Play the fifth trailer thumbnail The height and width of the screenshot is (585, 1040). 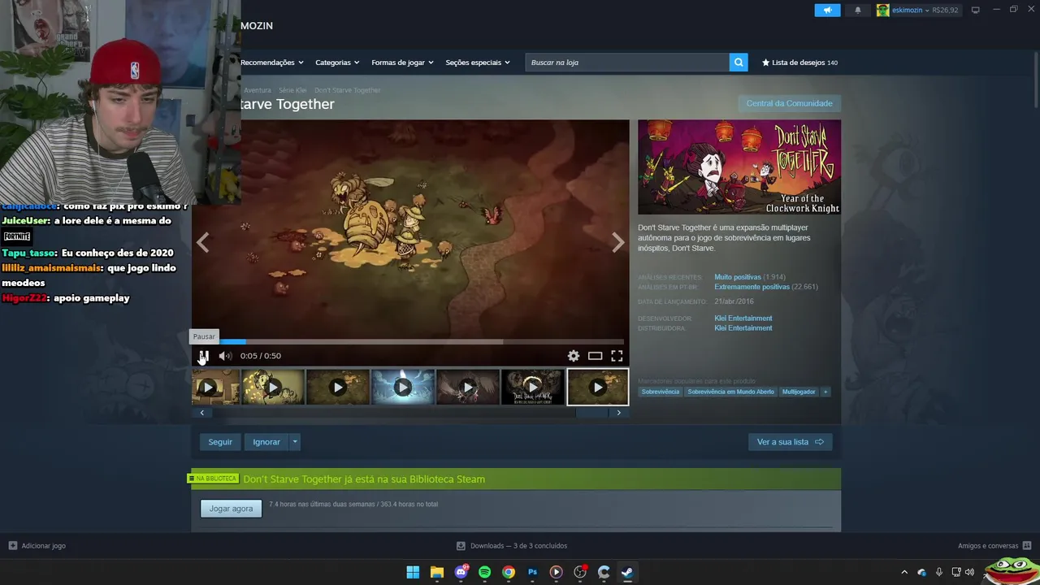(468, 388)
